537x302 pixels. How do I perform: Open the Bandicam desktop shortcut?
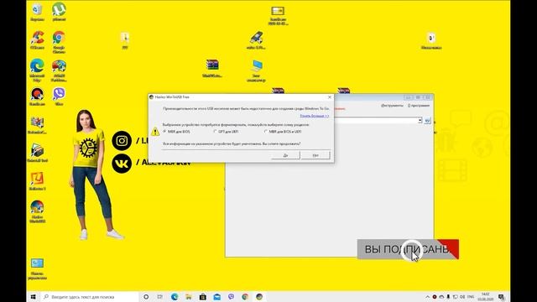point(37,96)
